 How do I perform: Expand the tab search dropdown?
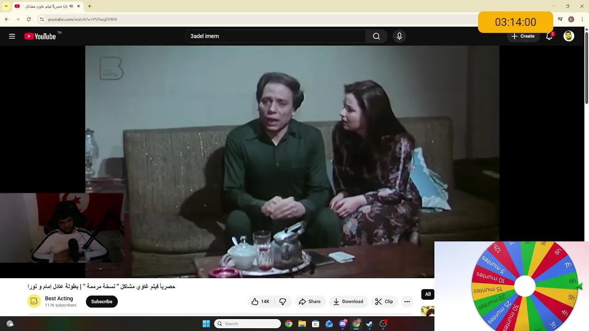click(x=6, y=6)
